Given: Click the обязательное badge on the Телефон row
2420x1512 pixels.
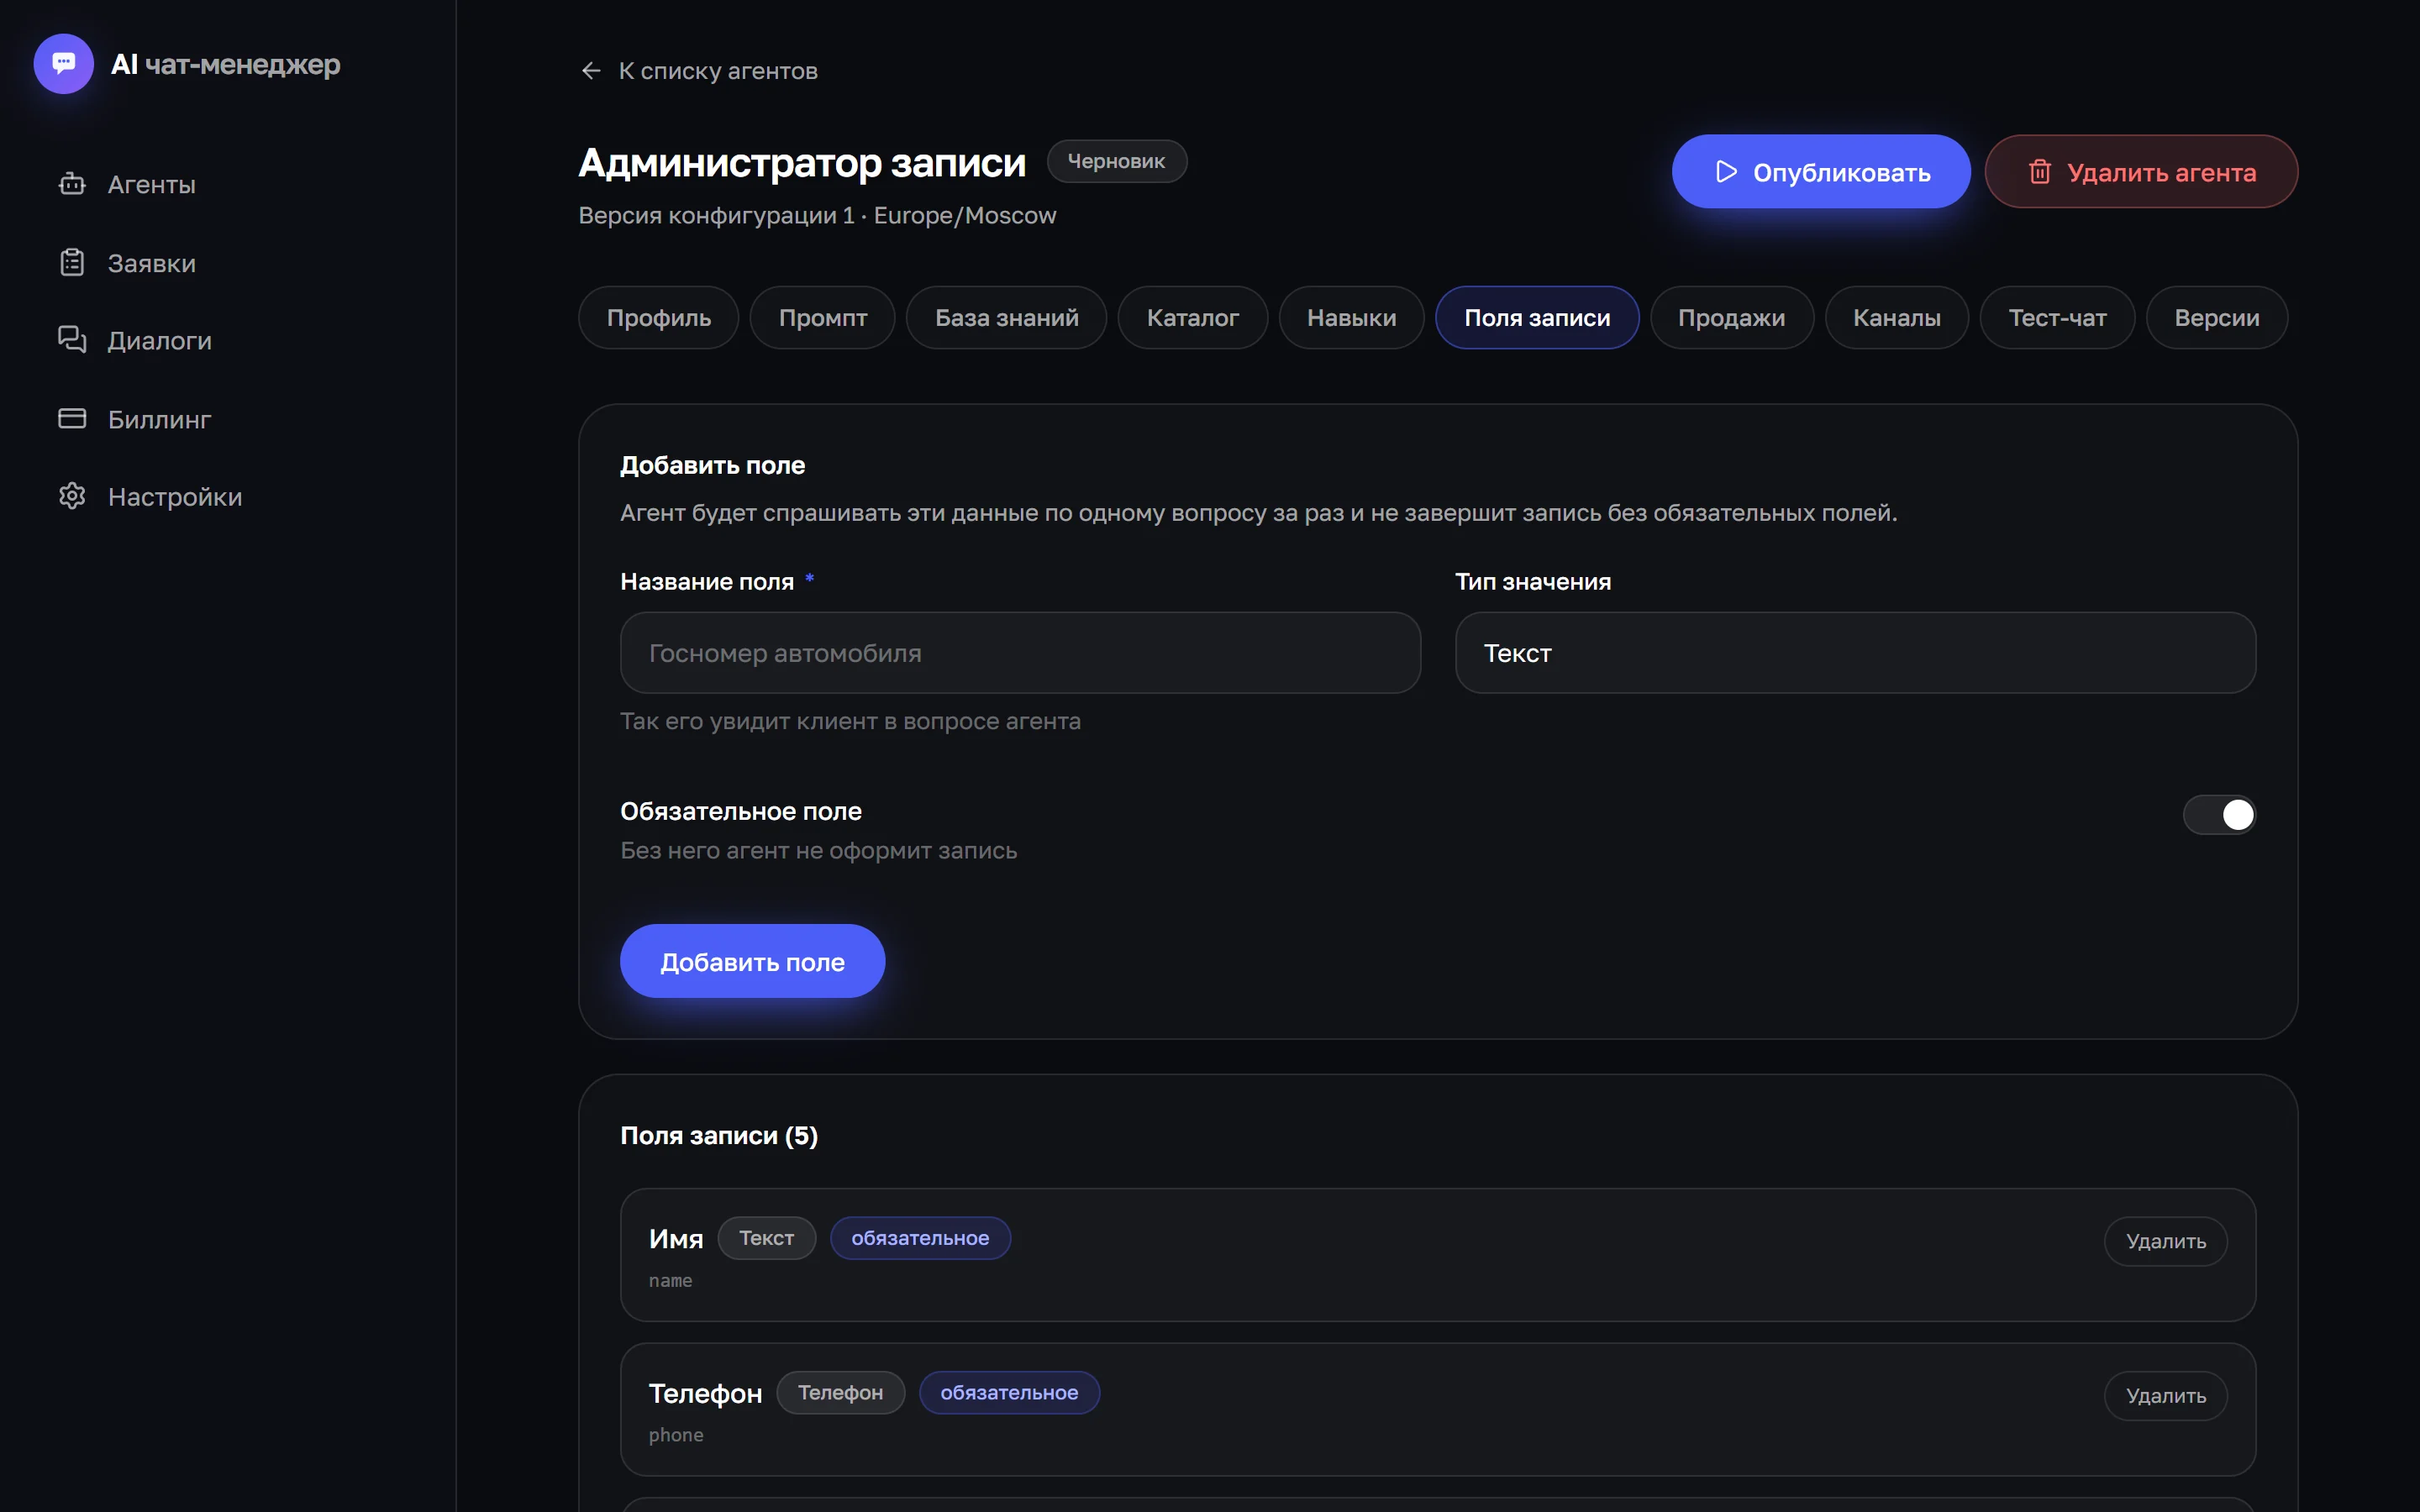Looking at the screenshot, I should (1009, 1393).
